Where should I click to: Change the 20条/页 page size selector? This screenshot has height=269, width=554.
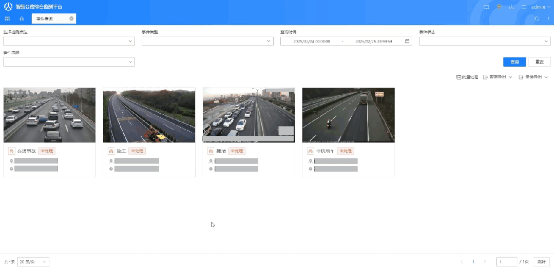coord(33,262)
